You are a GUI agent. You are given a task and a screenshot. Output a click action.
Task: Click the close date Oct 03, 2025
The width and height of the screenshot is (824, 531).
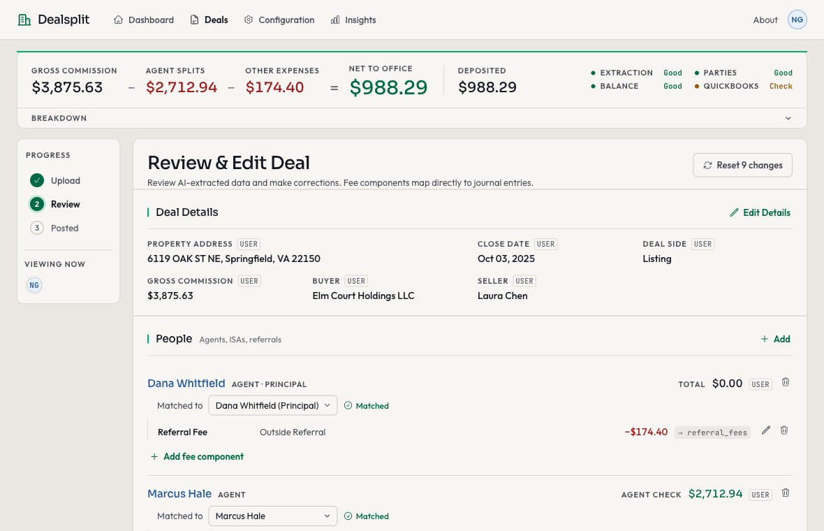506,259
